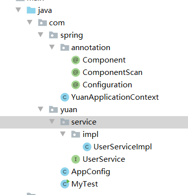This screenshot has width=188, height=195.
Task: Collapse the impl package arrow
Action: (63, 134)
